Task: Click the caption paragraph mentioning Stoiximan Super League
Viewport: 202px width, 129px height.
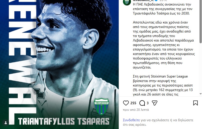Action: click(x=163, y=85)
